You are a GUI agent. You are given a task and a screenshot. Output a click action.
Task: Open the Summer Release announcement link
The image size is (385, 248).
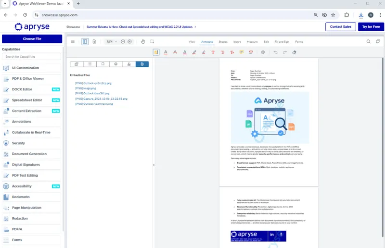[141, 27]
